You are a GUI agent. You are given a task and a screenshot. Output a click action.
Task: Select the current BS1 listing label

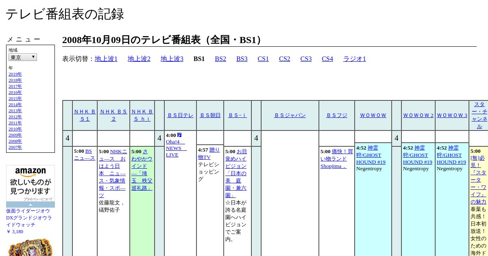(x=199, y=59)
